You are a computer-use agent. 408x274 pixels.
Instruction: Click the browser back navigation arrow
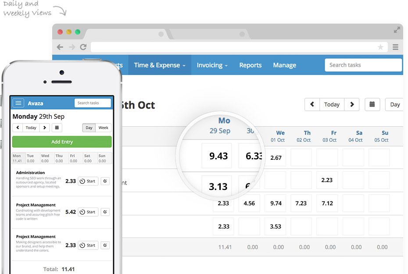[60, 47]
